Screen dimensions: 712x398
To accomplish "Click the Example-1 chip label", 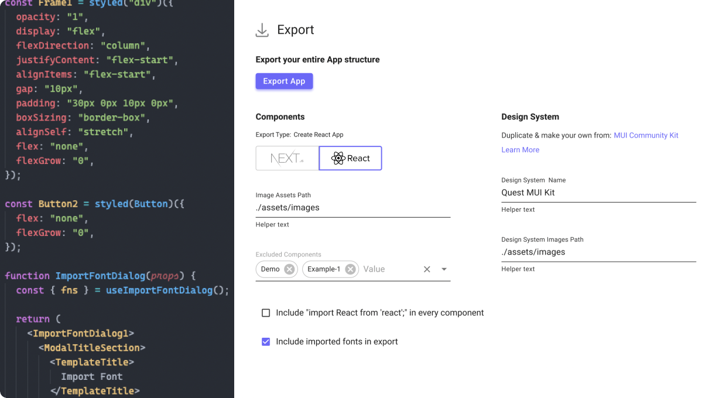I will click(x=324, y=269).
